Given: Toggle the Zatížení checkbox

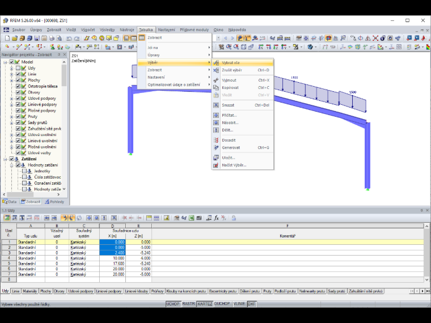Looking at the screenshot, I should (11, 159).
